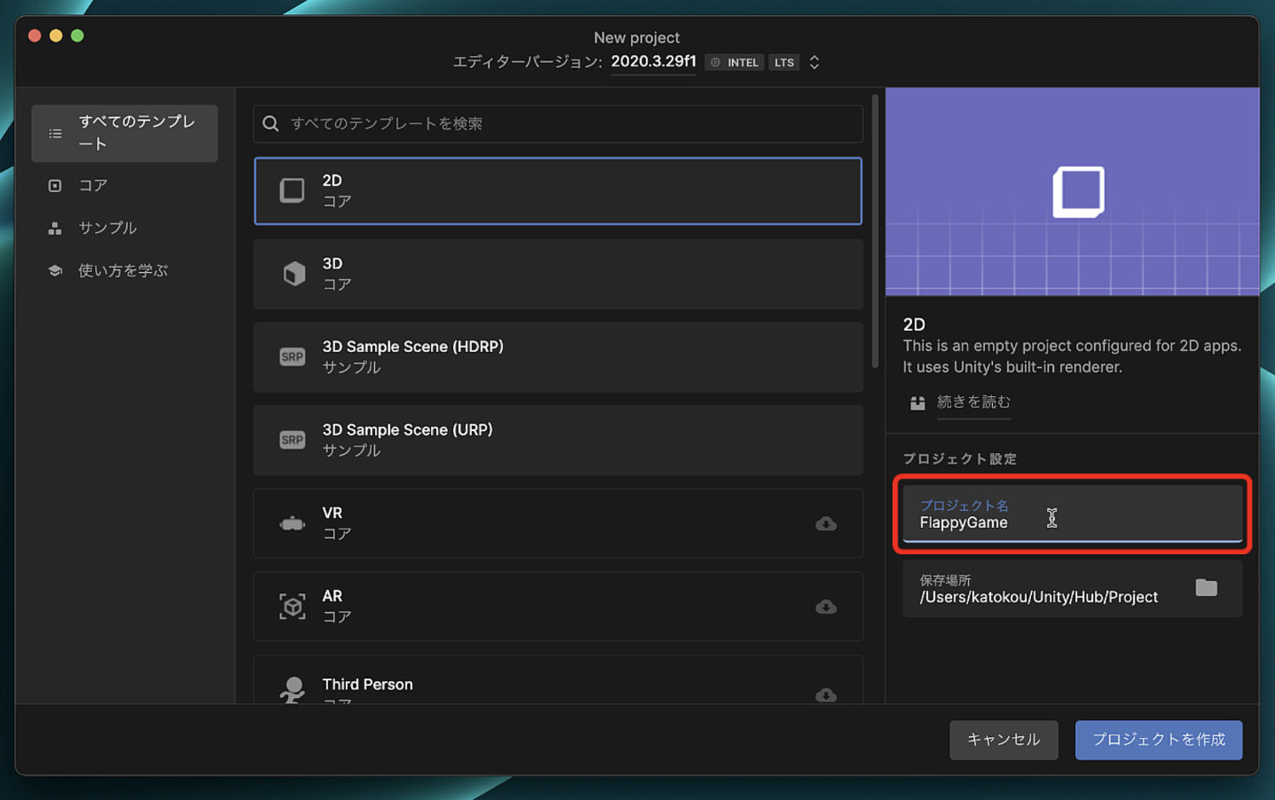Click the book icon beside 続きを読む
Screen dimensions: 1275x800
point(917,403)
